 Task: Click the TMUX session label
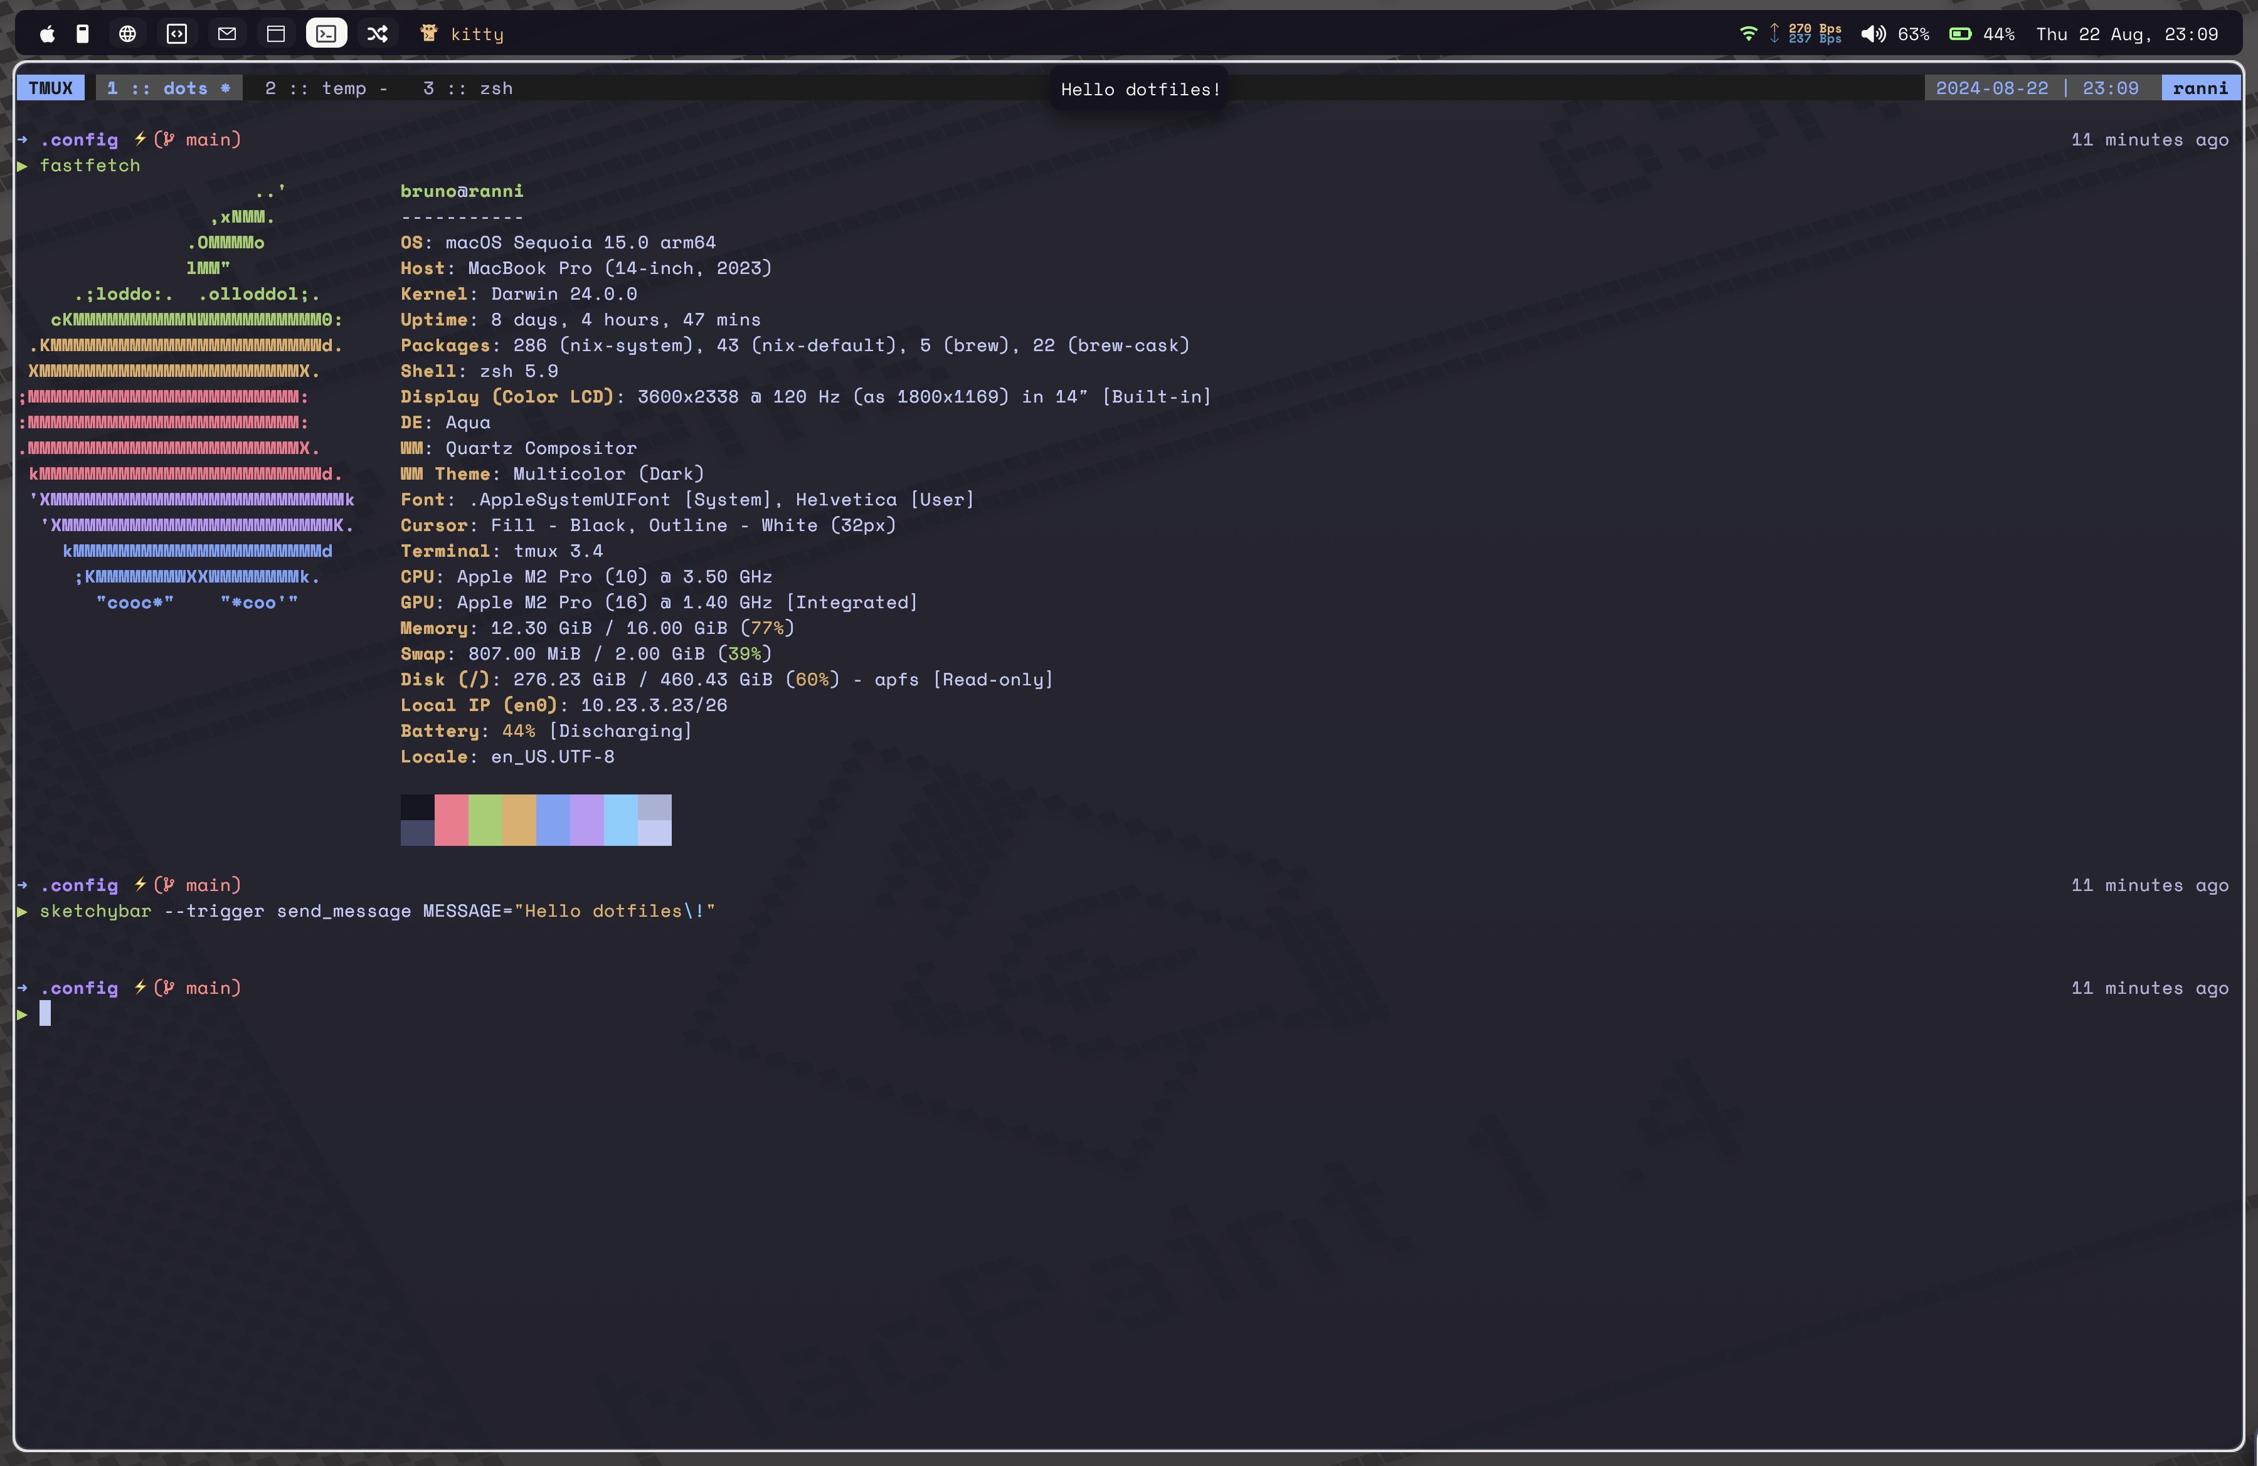(x=51, y=88)
